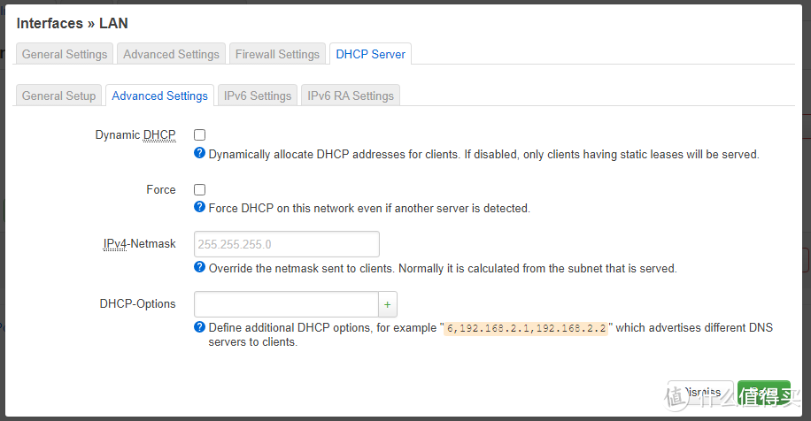This screenshot has width=811, height=421.
Task: Open the top-level General Settings tab
Action: pyautogui.click(x=65, y=54)
